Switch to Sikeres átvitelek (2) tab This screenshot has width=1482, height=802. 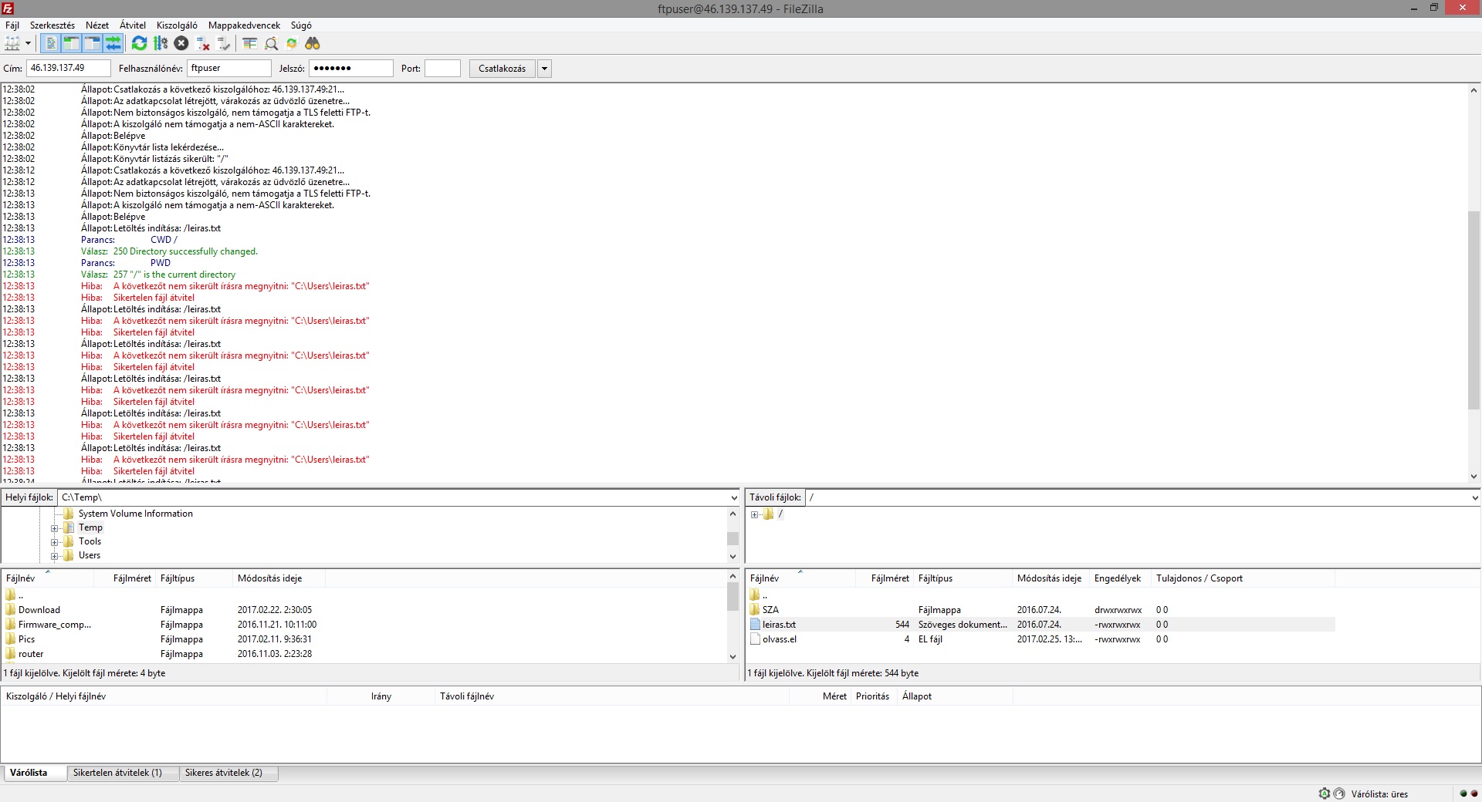[x=228, y=773]
